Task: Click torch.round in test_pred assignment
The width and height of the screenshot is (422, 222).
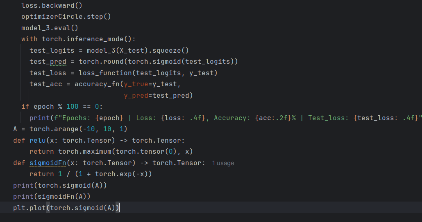Action: tap(103, 62)
